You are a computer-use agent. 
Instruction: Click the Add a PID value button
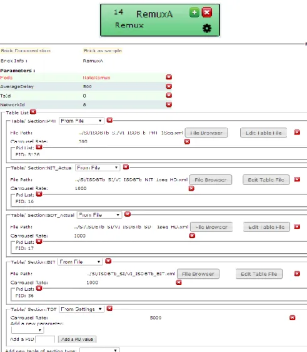tap(77, 339)
